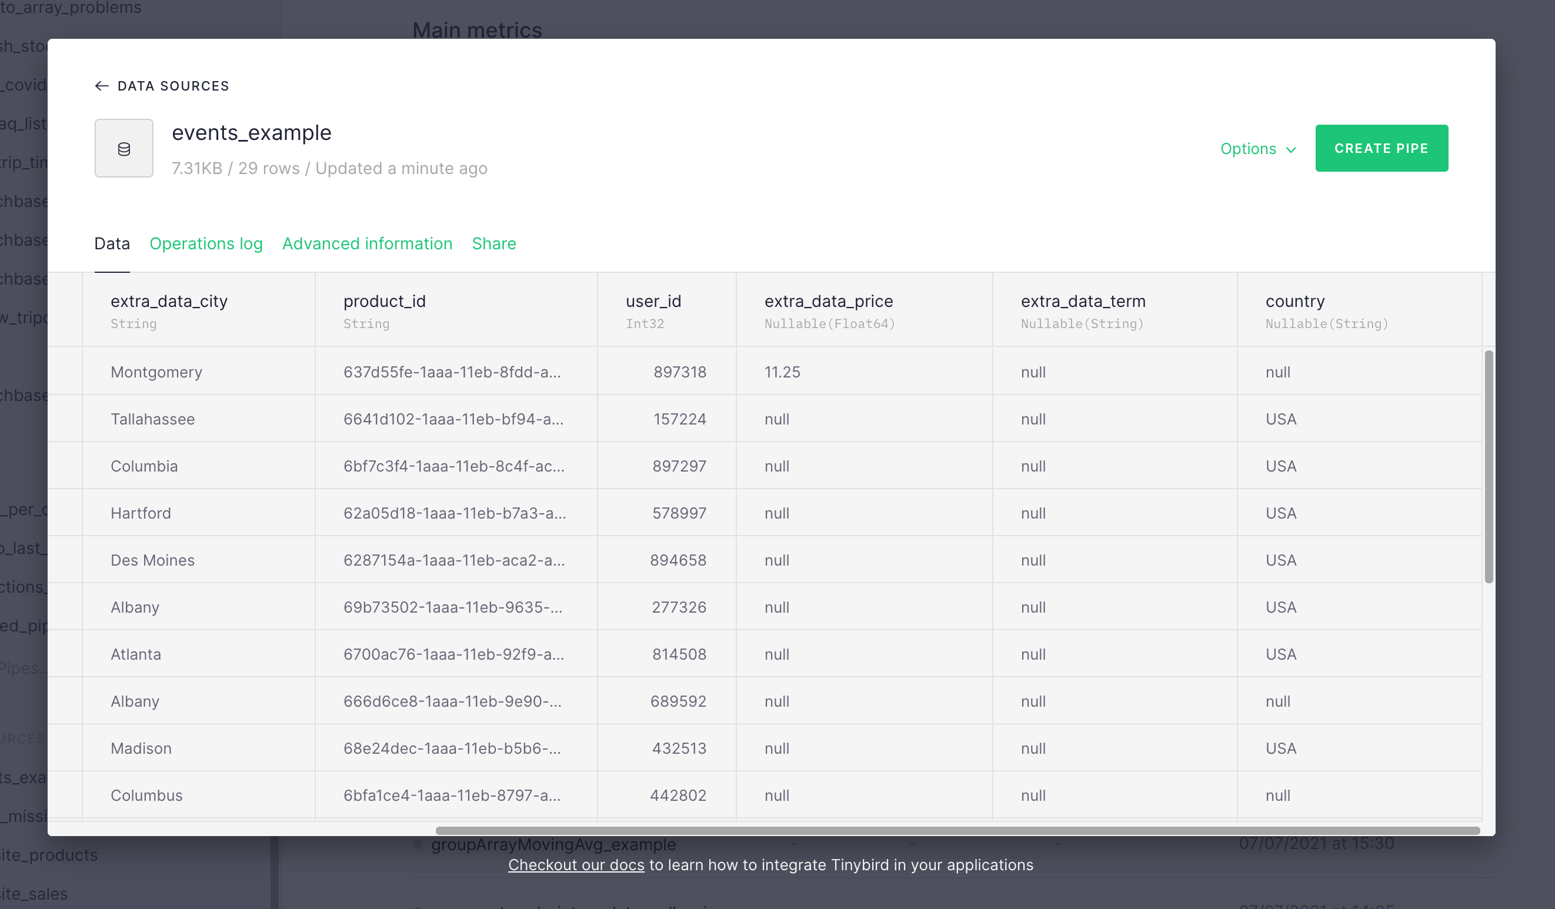Viewport: 1555px width, 909px height.
Task: Click product_id 6641d102-1aaa-11eb-bf94-a...
Action: tap(453, 419)
